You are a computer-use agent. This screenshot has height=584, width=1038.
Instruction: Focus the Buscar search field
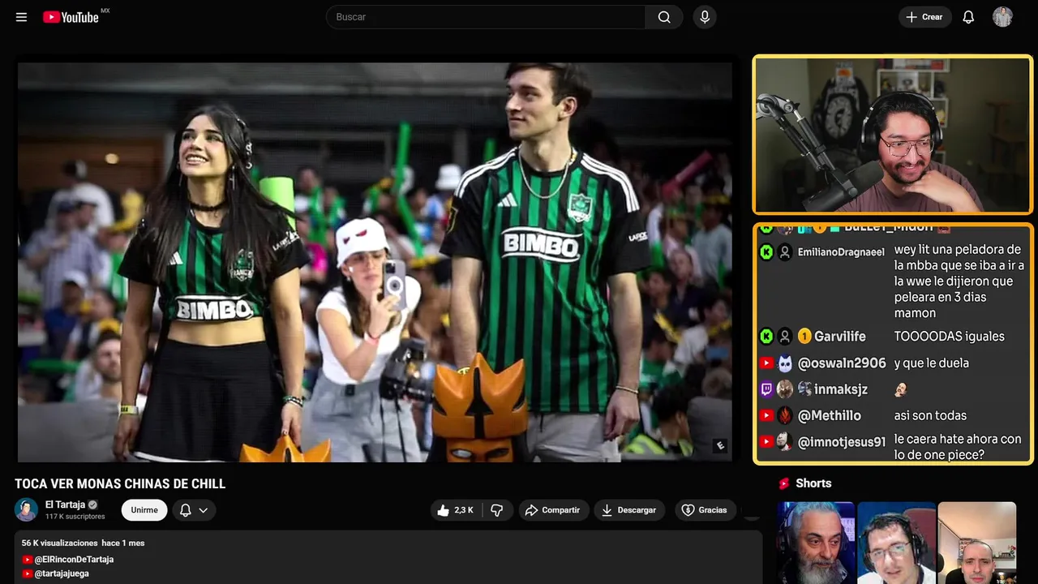coord(486,17)
